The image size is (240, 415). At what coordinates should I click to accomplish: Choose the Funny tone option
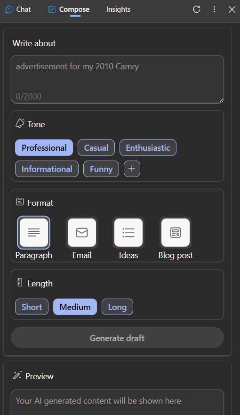pyautogui.click(x=101, y=169)
